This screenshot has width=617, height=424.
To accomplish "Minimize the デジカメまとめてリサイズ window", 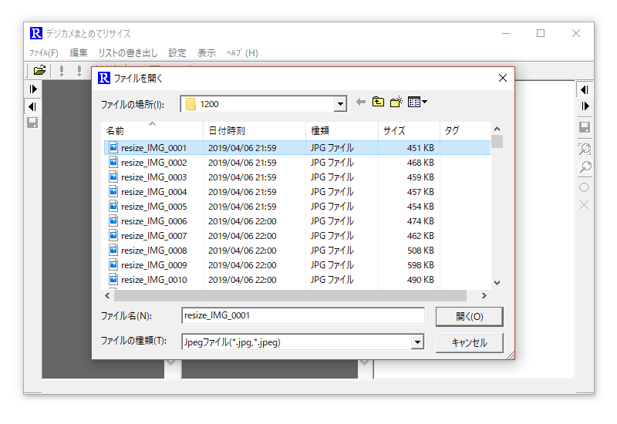I will tap(506, 33).
